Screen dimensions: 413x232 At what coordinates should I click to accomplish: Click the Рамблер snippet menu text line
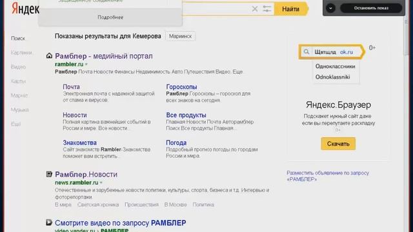[x=148, y=72]
